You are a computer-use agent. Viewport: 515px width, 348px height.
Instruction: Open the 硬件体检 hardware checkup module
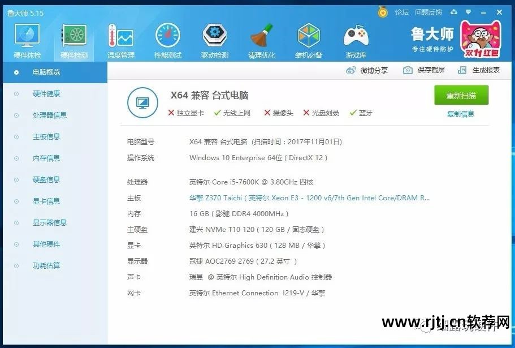tap(27, 41)
